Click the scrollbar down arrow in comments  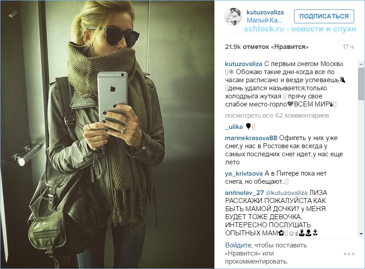(x=361, y=234)
